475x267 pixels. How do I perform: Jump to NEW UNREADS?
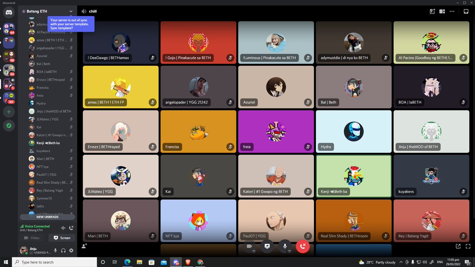47,217
